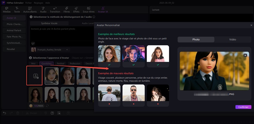Click the timeline auto-cut scissors icon
Viewport: 254px width, 124px height.
(59, 113)
